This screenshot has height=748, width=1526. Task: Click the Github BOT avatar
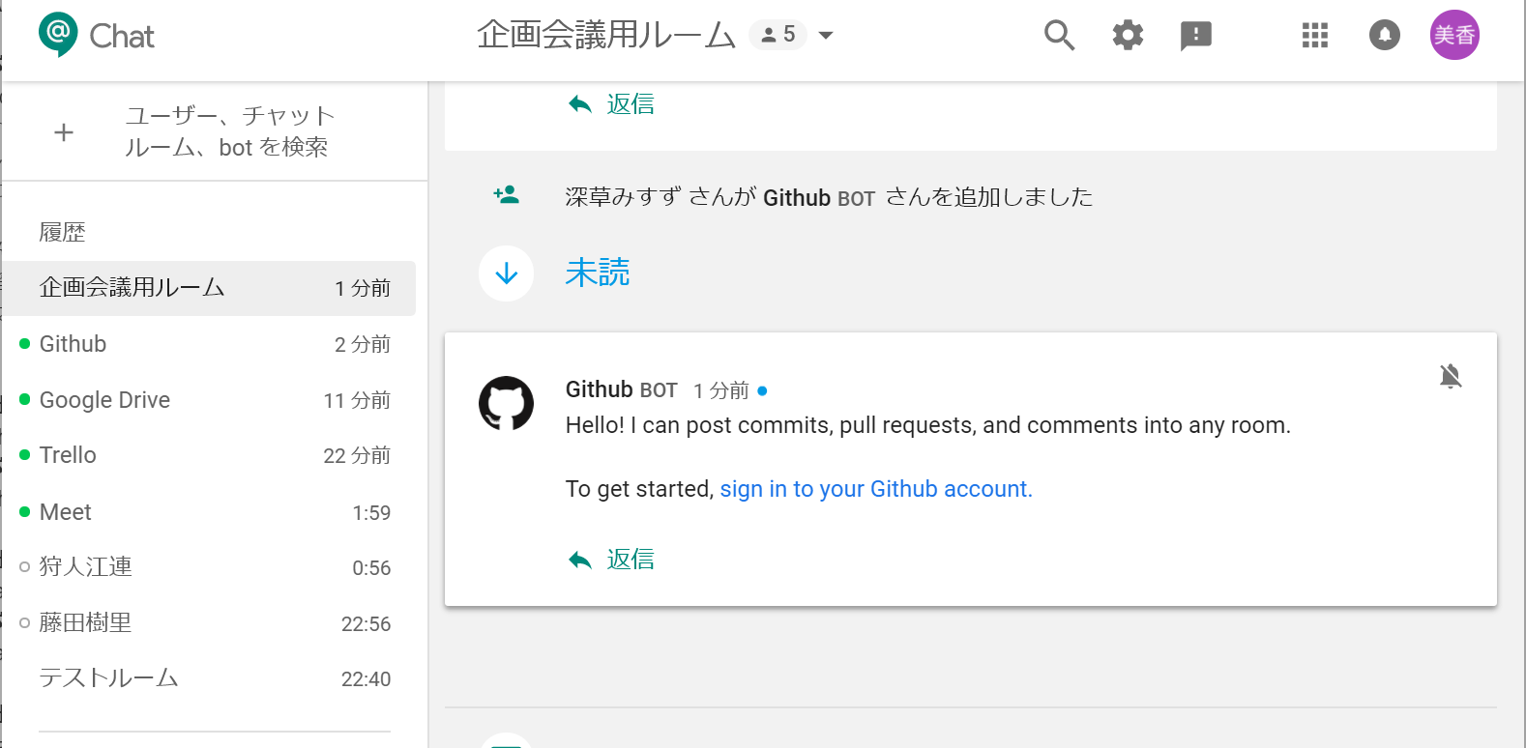click(x=506, y=403)
